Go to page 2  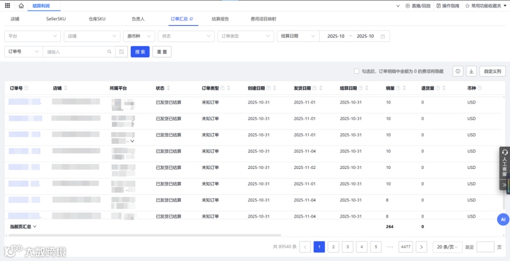pyautogui.click(x=333, y=247)
